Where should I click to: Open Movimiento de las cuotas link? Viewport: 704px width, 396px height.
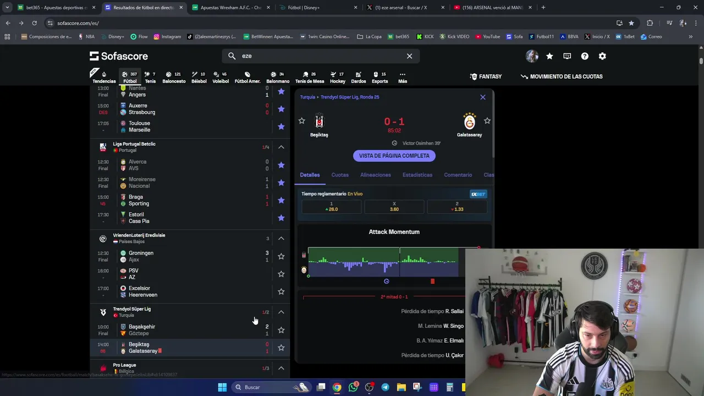562,76
